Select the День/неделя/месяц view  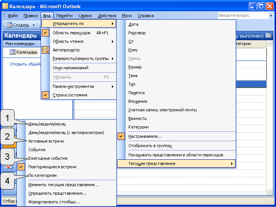(x=67, y=124)
